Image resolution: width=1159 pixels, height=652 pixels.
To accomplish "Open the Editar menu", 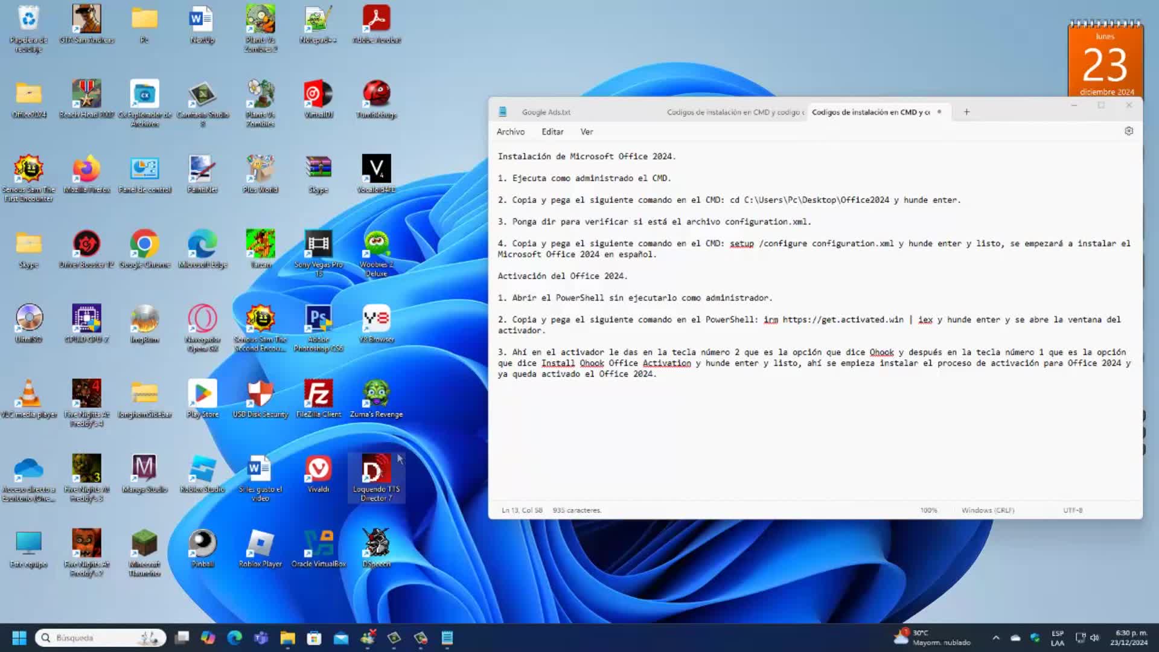I will point(552,132).
